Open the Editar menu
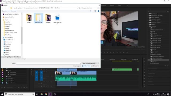This screenshot has width=171, height=96. click(7, 3)
